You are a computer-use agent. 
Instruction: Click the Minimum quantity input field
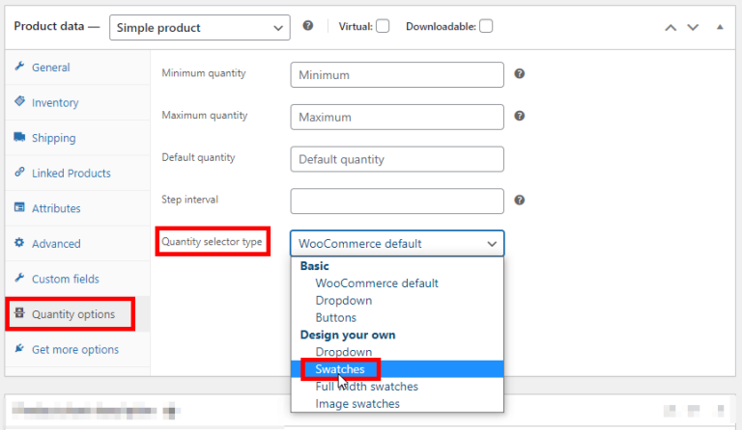coord(397,75)
